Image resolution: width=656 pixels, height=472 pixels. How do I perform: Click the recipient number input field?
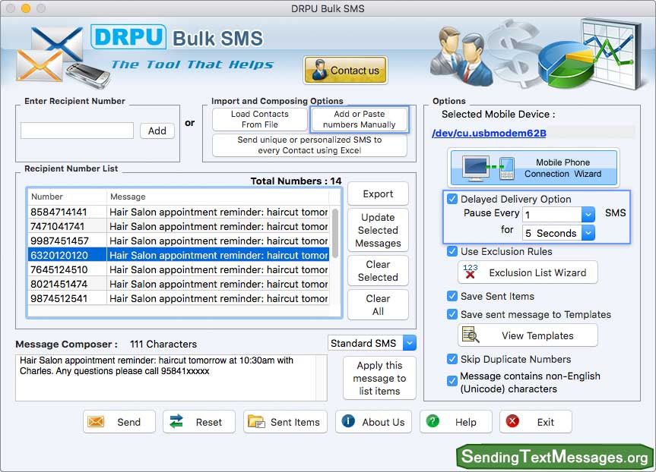click(x=78, y=131)
